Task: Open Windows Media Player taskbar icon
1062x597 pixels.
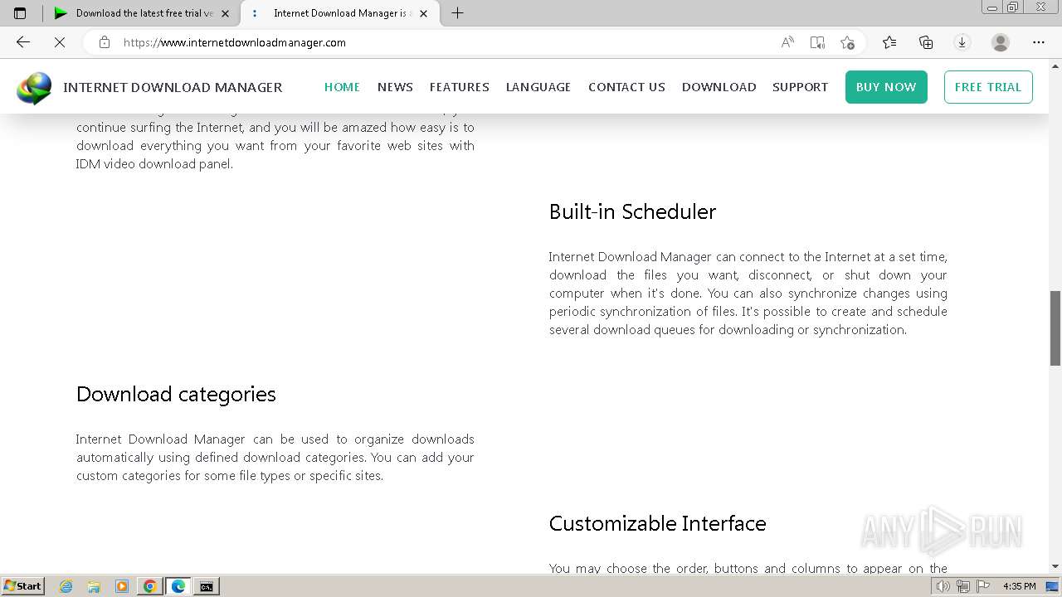Action: tap(122, 586)
